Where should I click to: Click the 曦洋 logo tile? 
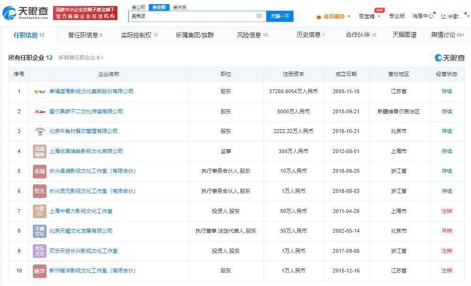point(39,271)
